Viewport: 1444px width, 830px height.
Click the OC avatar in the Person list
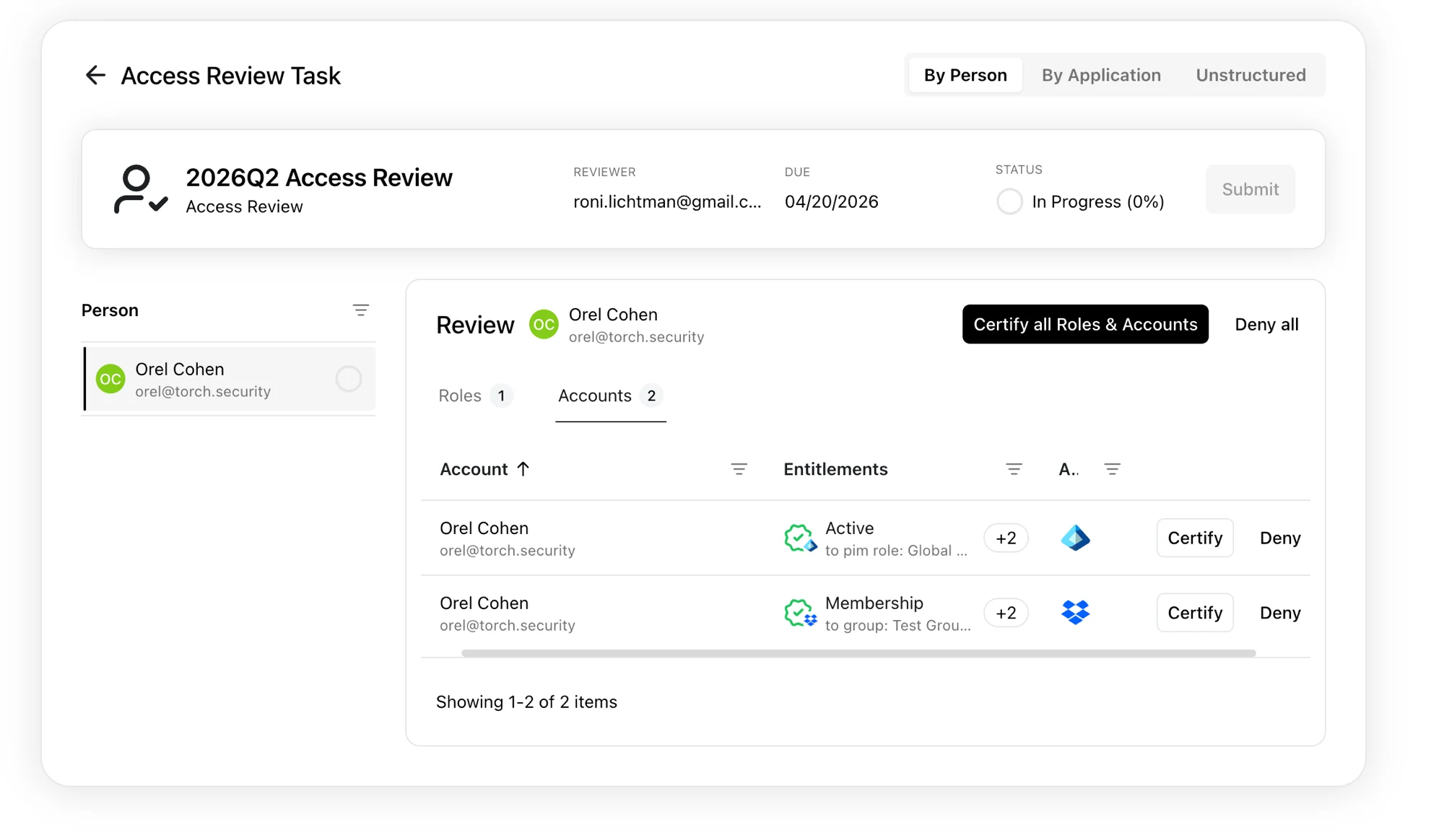point(110,379)
